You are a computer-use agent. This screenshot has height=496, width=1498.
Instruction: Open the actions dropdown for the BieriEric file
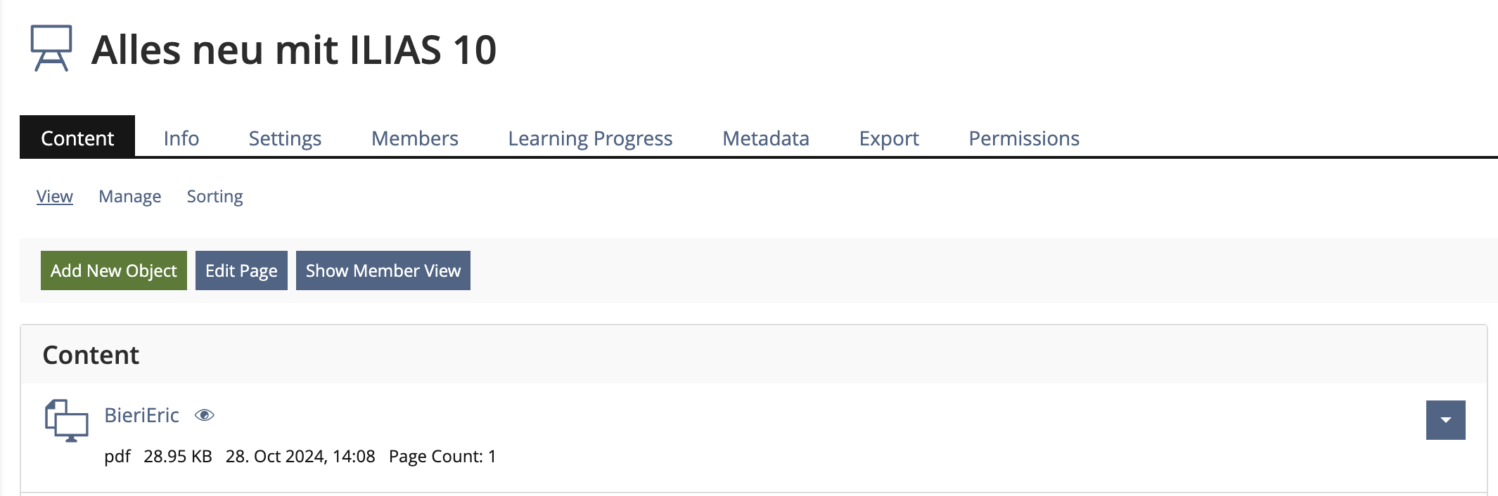tap(1445, 419)
